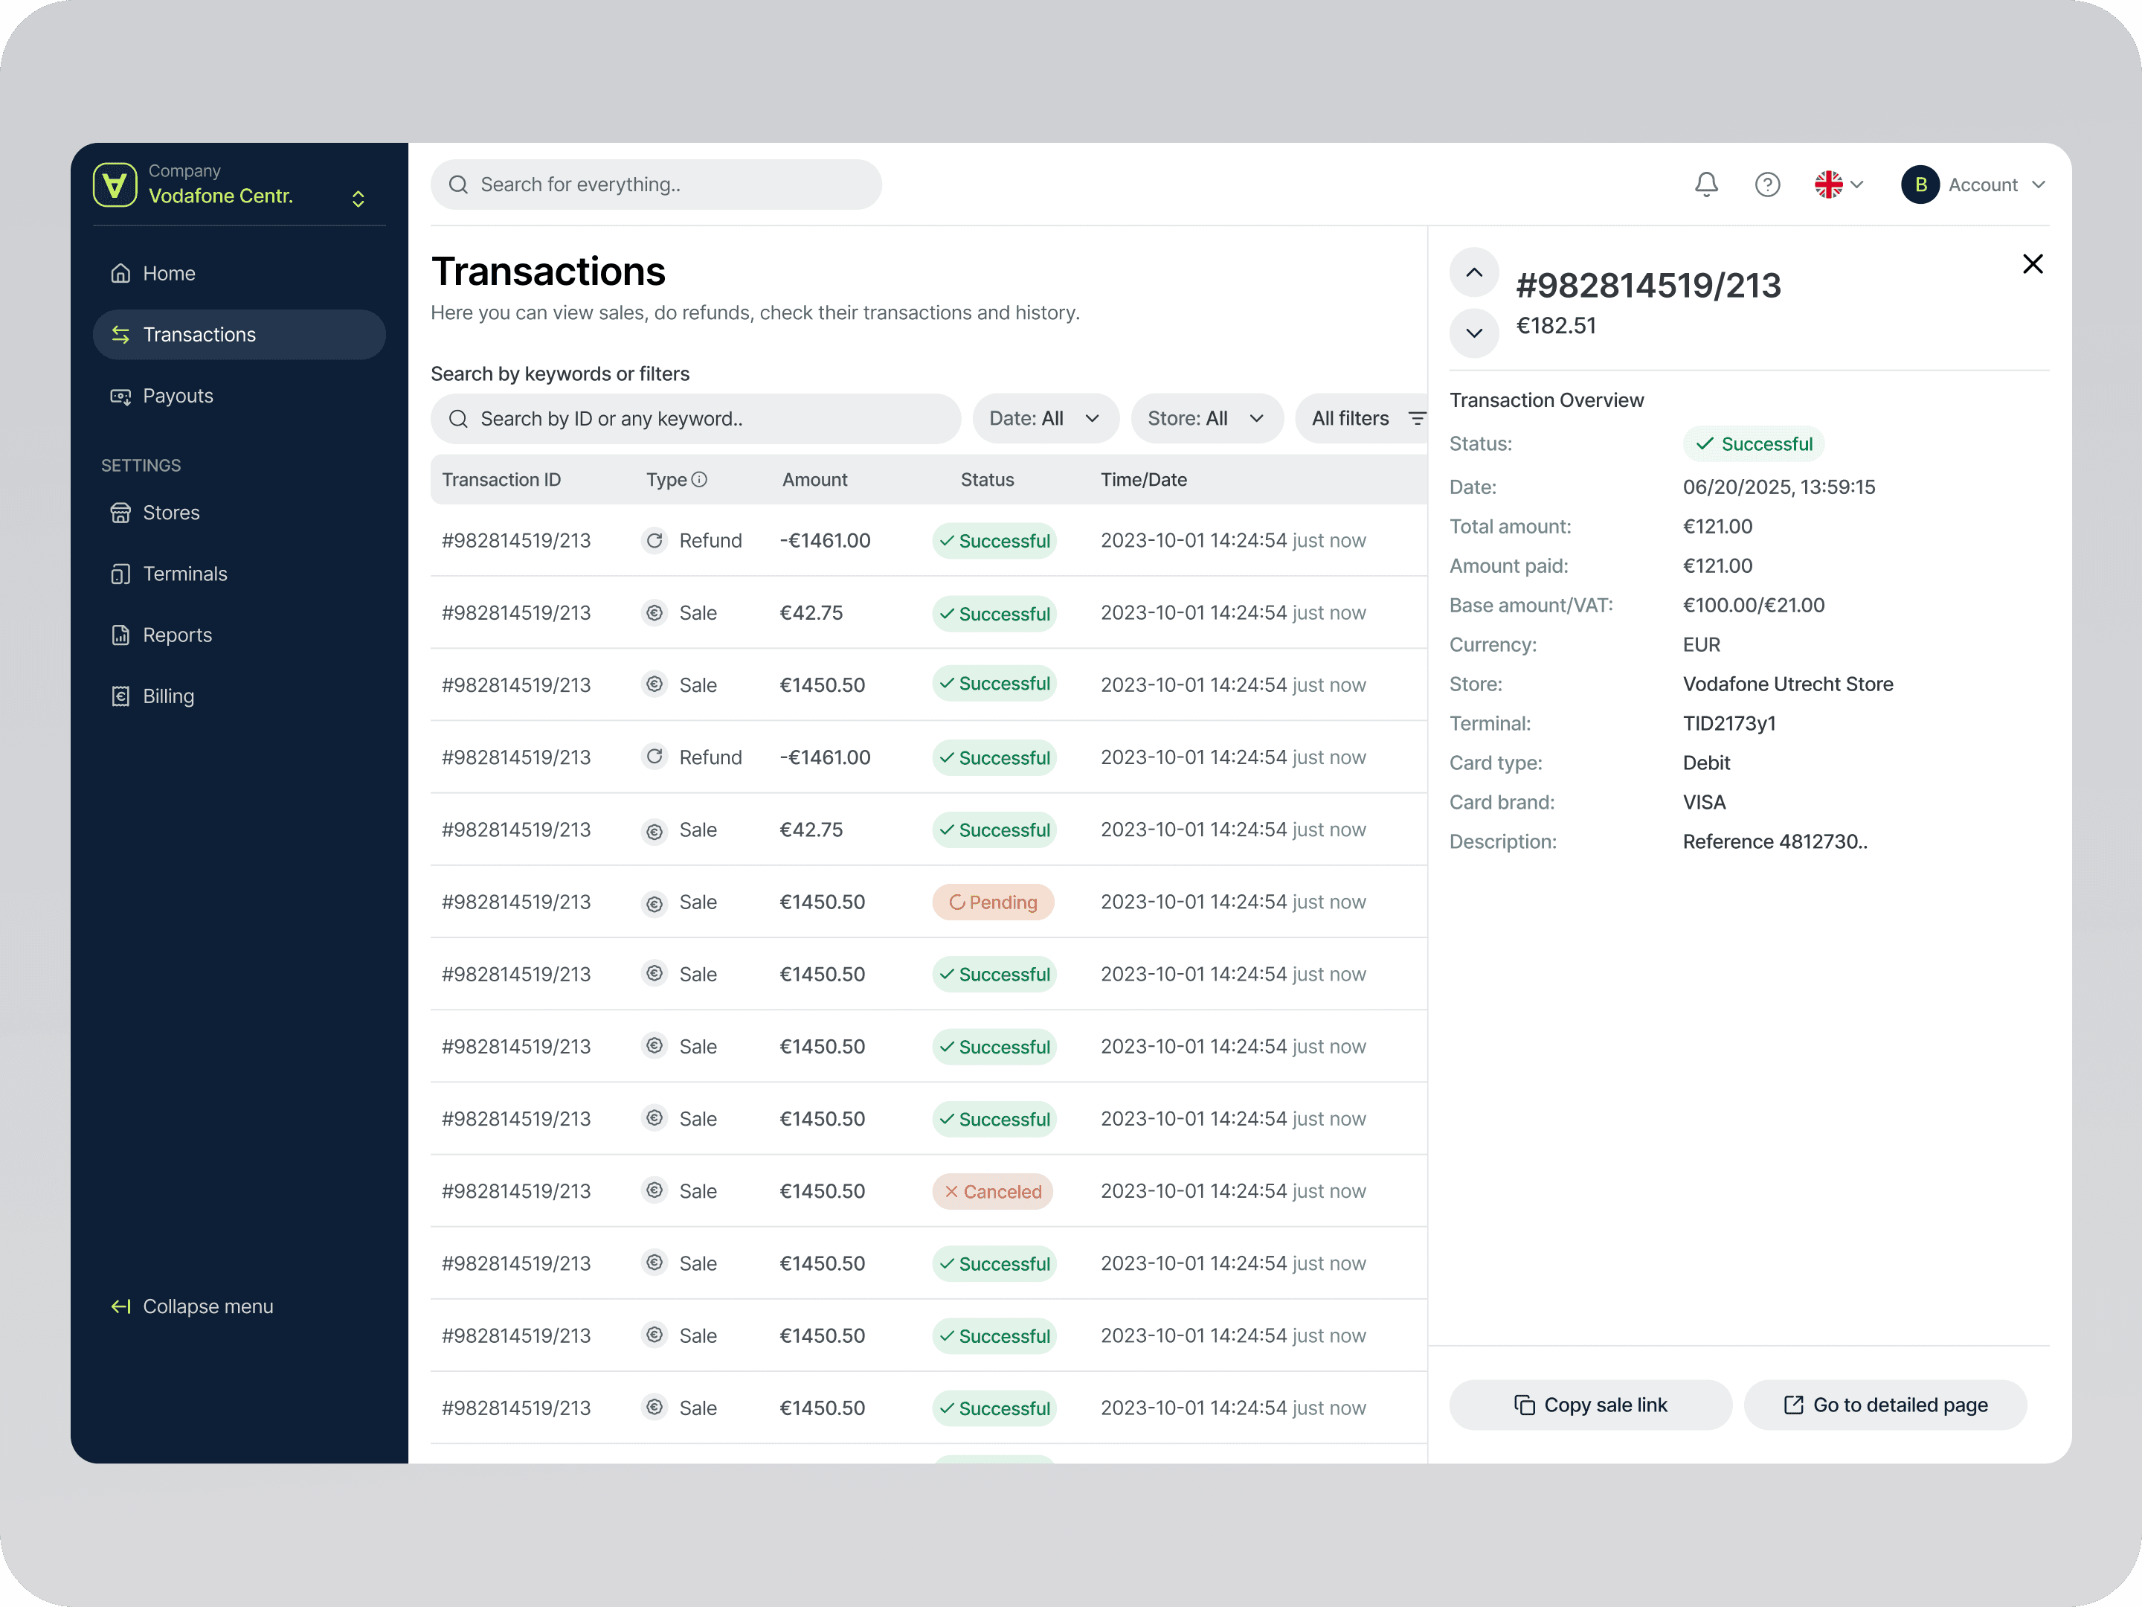Open the Payouts menu item
This screenshot has height=1607, width=2142.
click(177, 397)
